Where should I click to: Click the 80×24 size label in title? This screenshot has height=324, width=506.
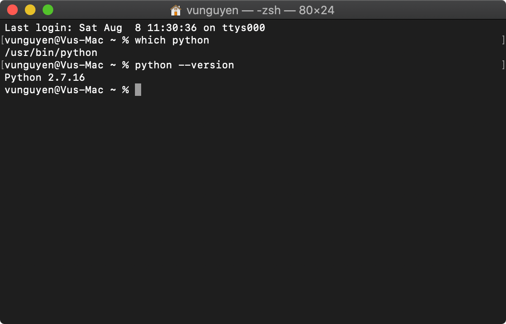click(x=316, y=10)
